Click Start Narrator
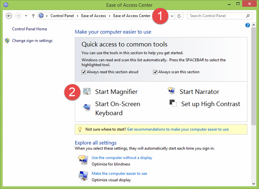259x189 pixels. point(199,92)
